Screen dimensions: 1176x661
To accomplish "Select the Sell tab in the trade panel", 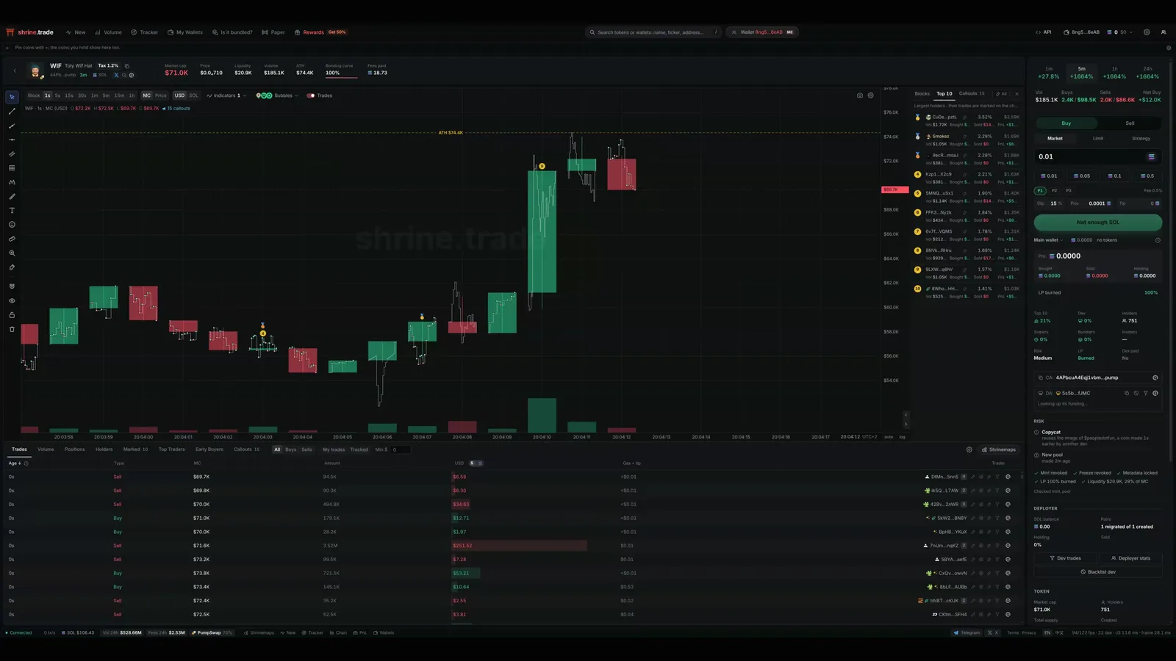I will click(1130, 123).
